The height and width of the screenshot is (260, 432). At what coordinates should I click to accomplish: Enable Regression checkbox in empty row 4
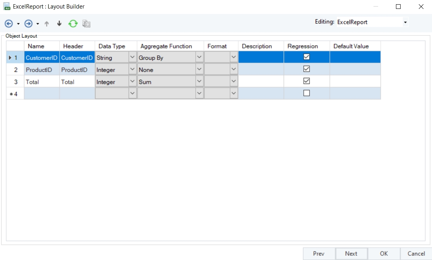(x=306, y=93)
